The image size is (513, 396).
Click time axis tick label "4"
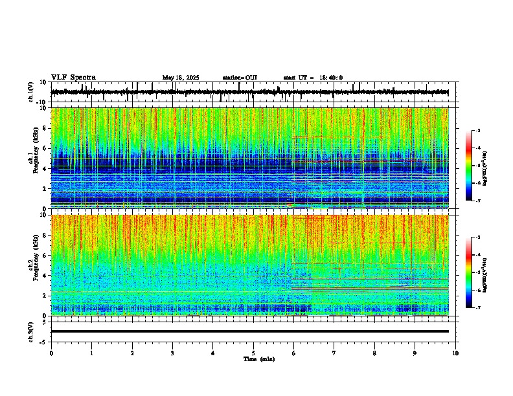coord(213,353)
